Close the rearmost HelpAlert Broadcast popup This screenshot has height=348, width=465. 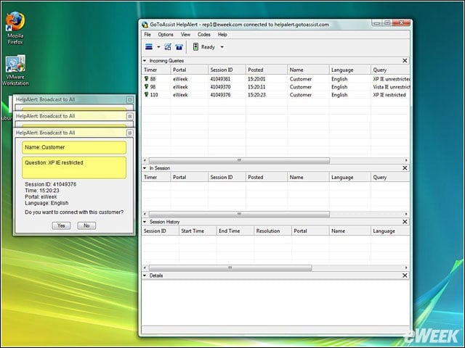coord(129,99)
